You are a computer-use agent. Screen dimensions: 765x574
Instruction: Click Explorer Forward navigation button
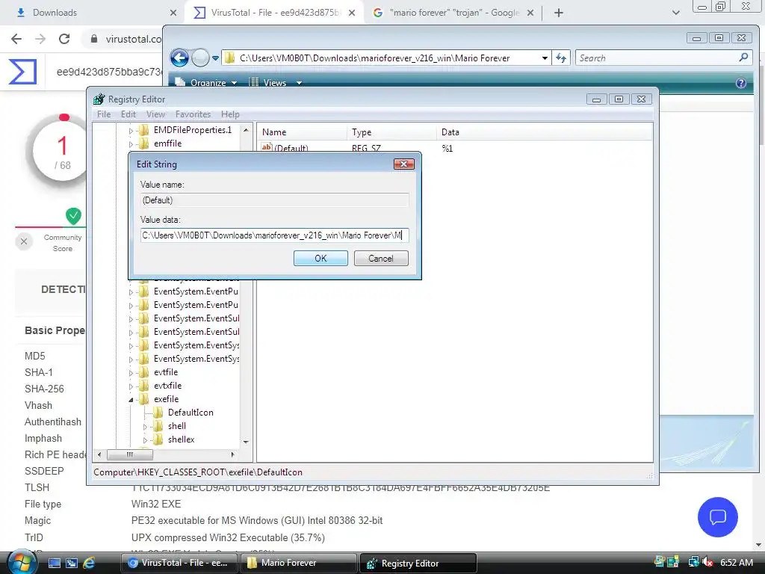pos(200,58)
